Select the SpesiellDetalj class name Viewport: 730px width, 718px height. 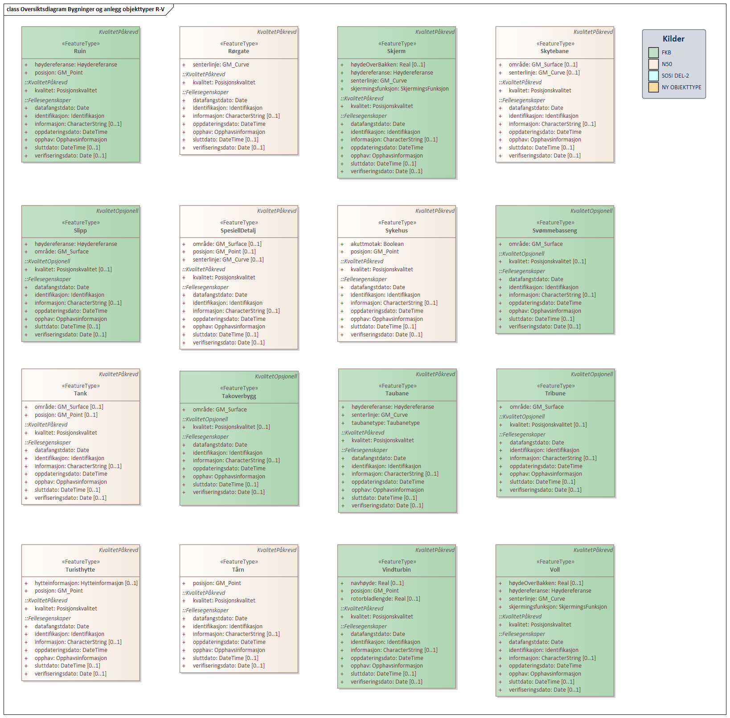pyautogui.click(x=238, y=231)
